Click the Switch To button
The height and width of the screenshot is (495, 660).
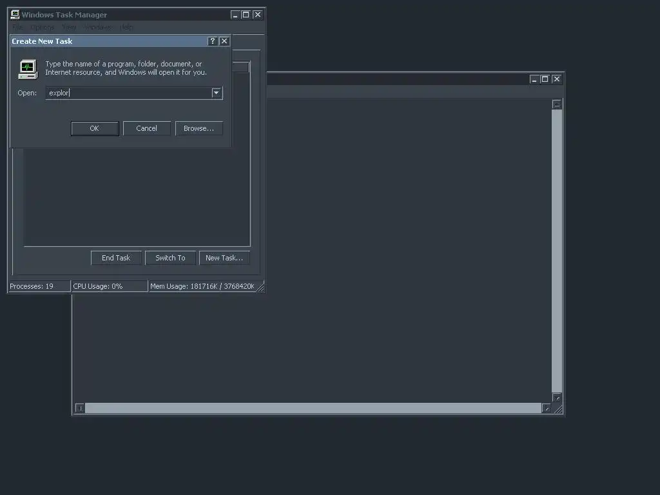[x=170, y=258]
